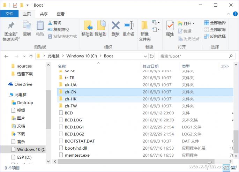
Task: Go up one level arrow
Action: pos(31,57)
